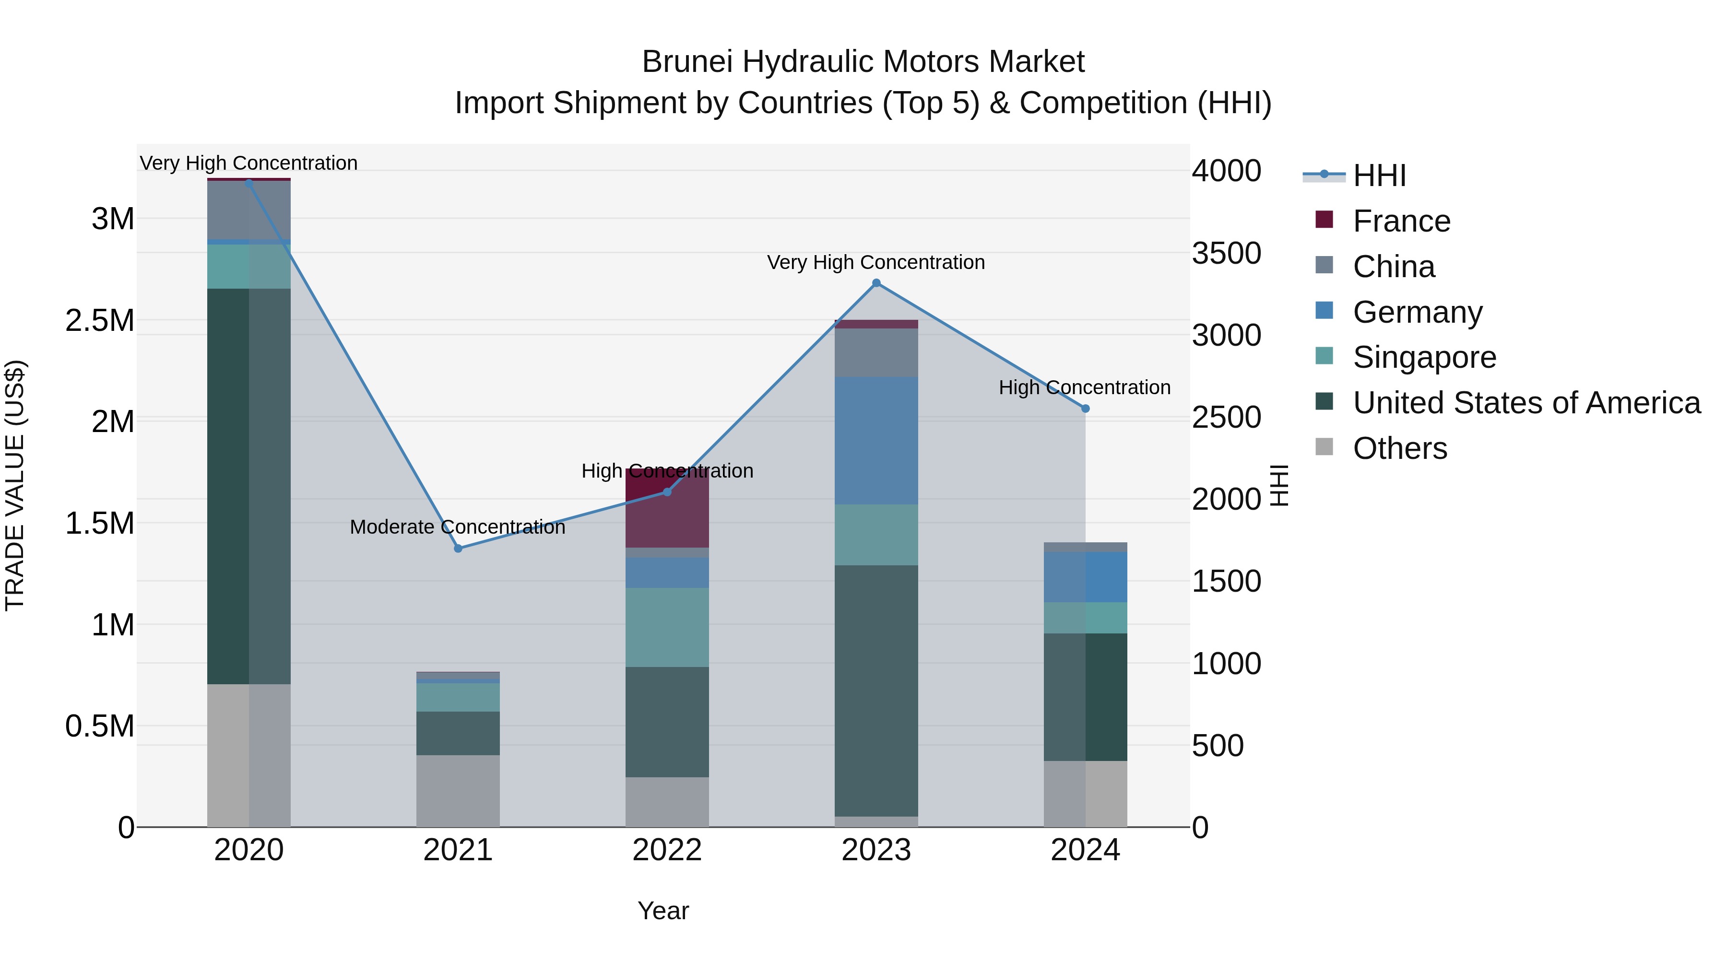Click the 2022 High Concentration annotation
The image size is (1727, 971).
(x=667, y=471)
